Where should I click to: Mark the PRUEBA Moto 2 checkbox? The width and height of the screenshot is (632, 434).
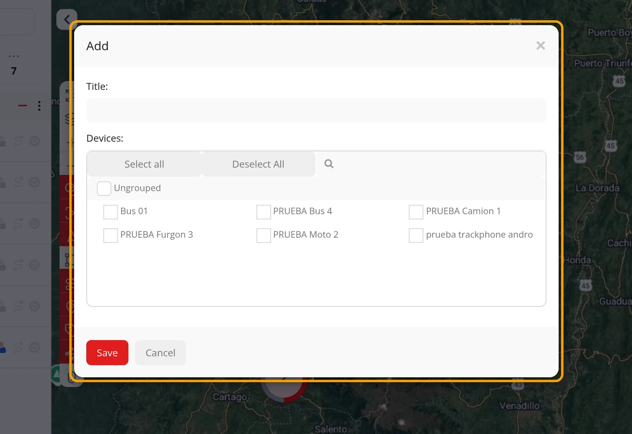(264, 235)
